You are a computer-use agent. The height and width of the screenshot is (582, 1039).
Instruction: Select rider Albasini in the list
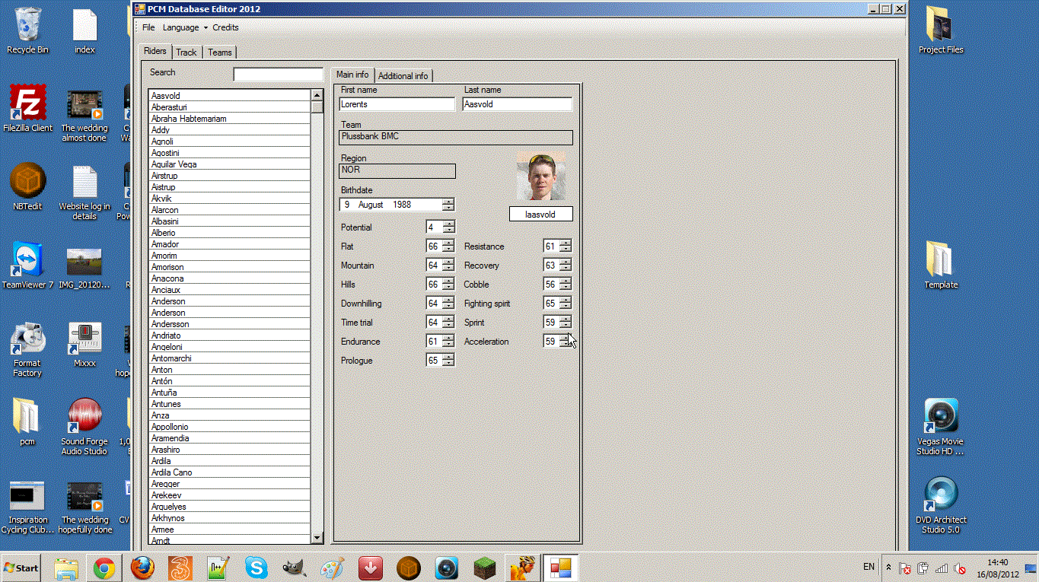tap(164, 221)
